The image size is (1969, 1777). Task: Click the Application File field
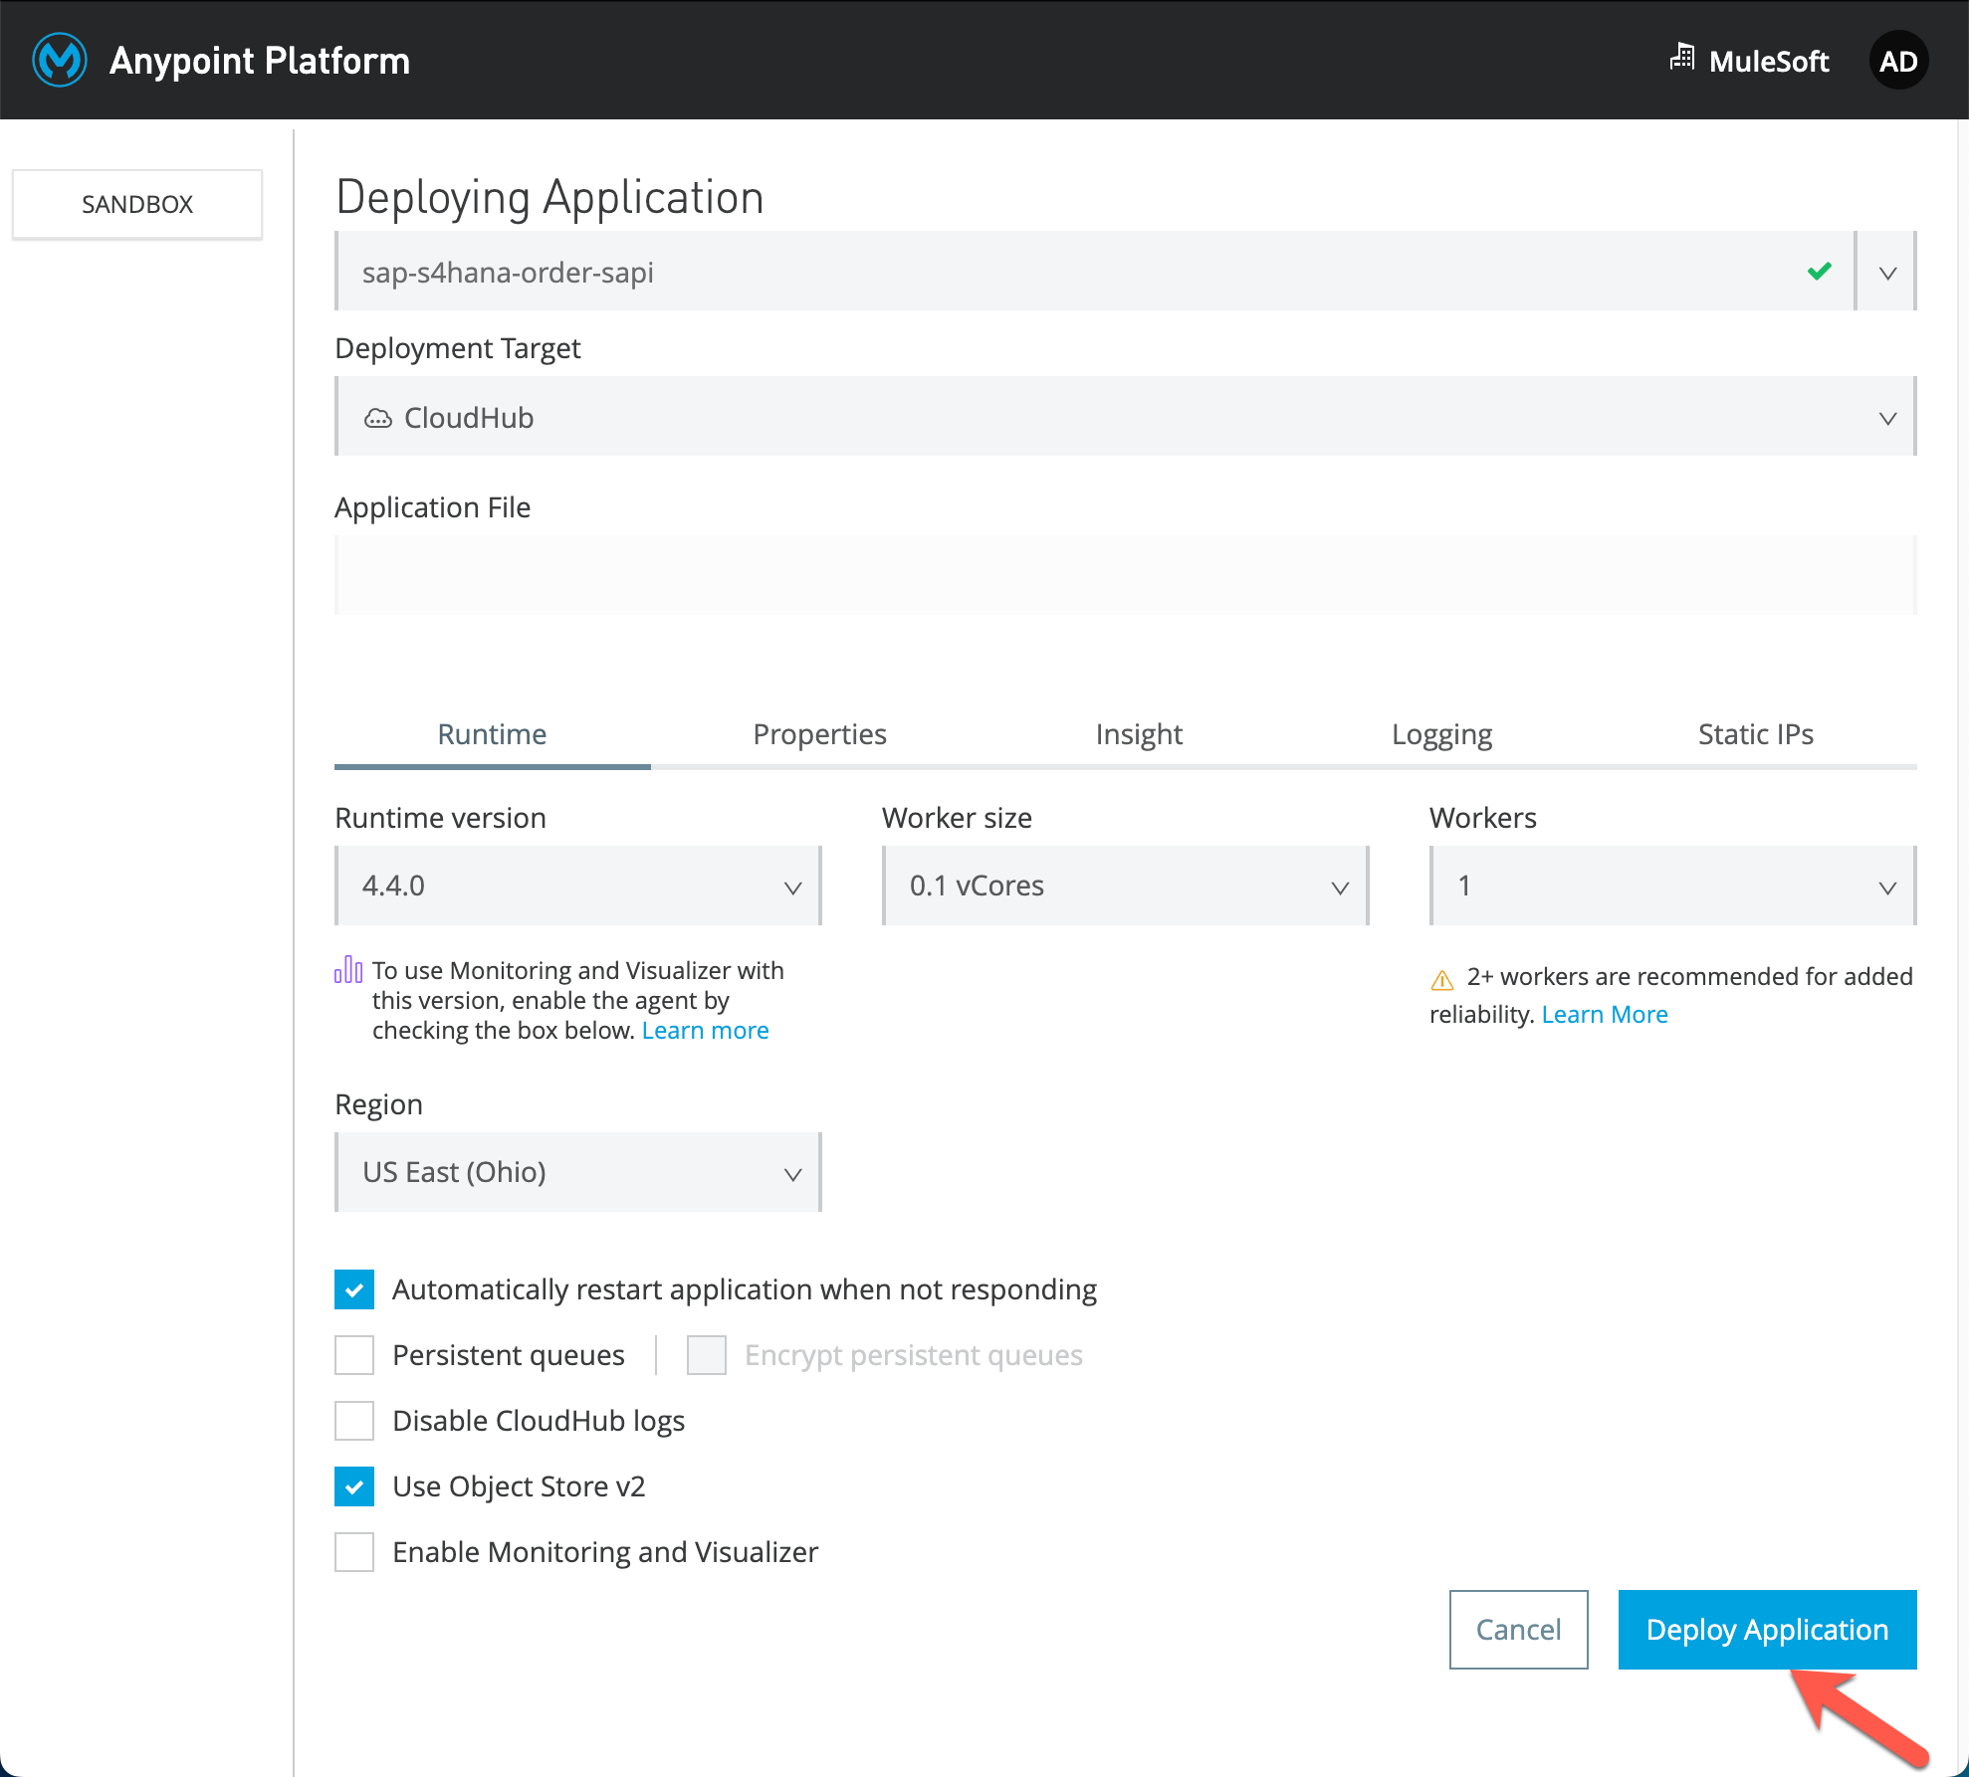pyautogui.click(x=1126, y=575)
